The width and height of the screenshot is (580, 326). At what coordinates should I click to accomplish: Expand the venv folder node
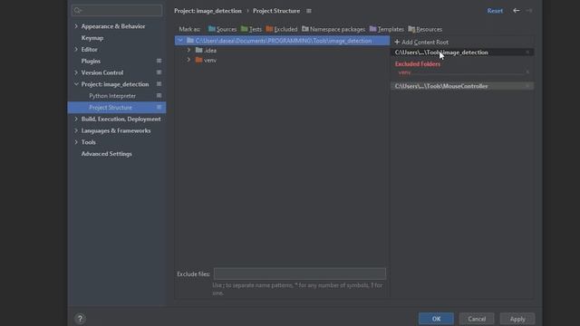pos(188,60)
